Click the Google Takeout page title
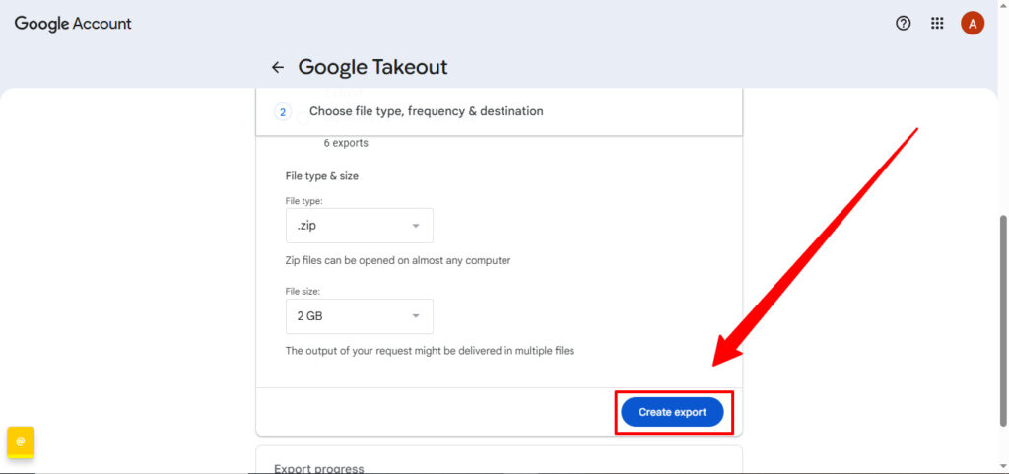Image resolution: width=1009 pixels, height=474 pixels. 372,68
